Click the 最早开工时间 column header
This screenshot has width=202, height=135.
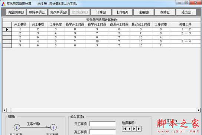tap(75, 24)
